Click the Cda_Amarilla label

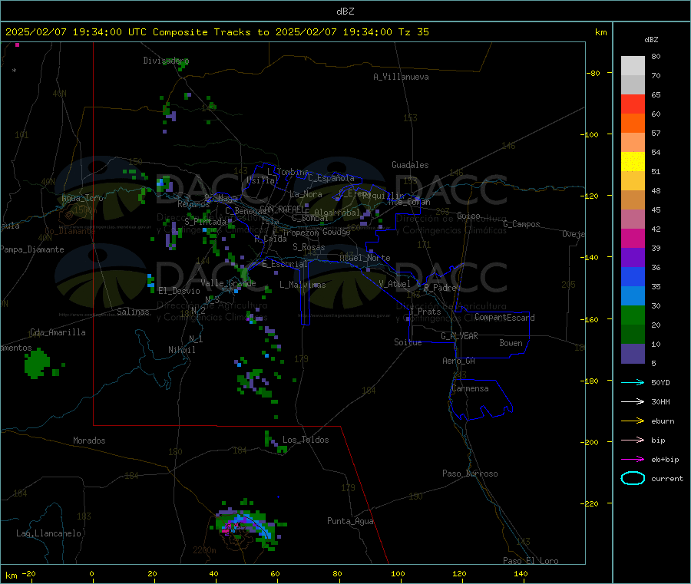pyautogui.click(x=58, y=332)
